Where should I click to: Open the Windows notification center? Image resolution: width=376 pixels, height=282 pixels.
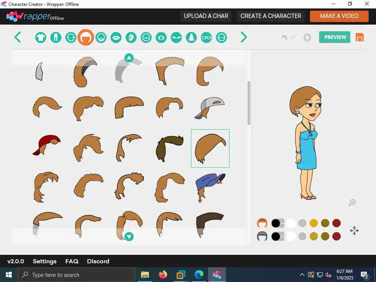click(365, 275)
